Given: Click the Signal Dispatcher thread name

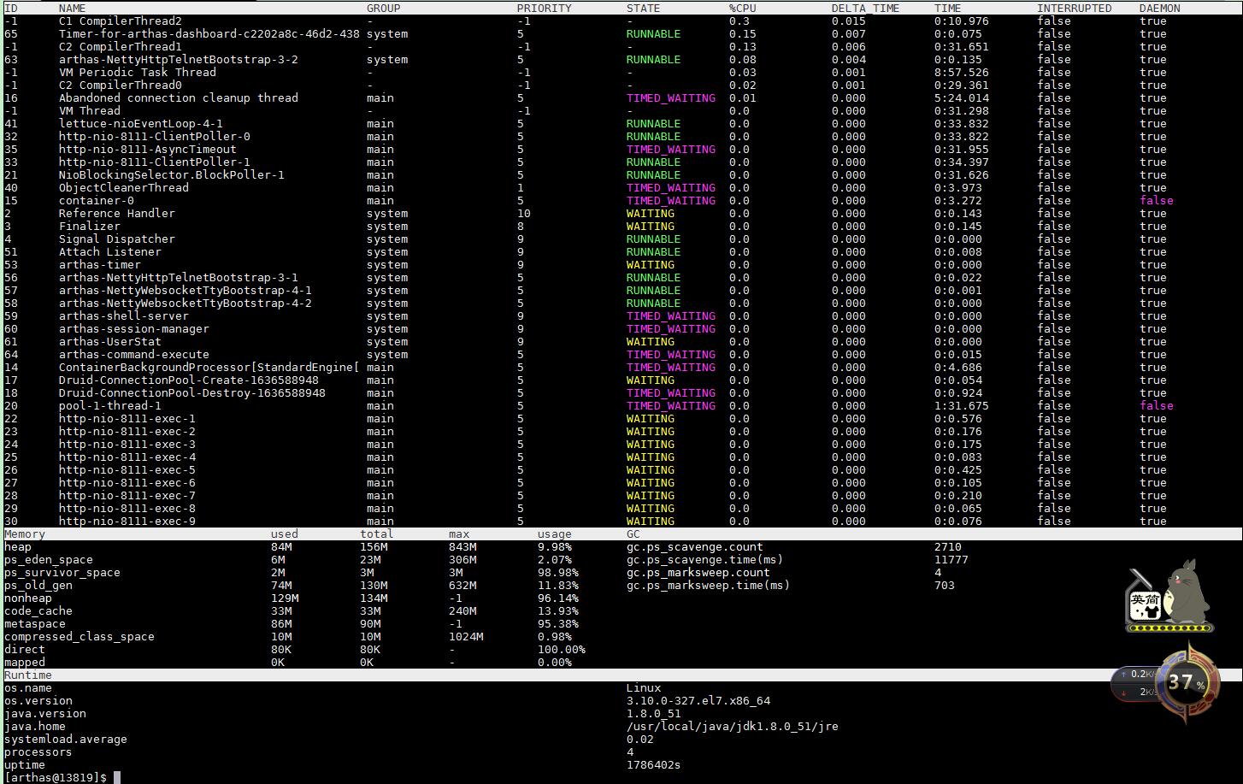Looking at the screenshot, I should coord(117,239).
